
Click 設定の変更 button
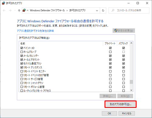click(124, 30)
